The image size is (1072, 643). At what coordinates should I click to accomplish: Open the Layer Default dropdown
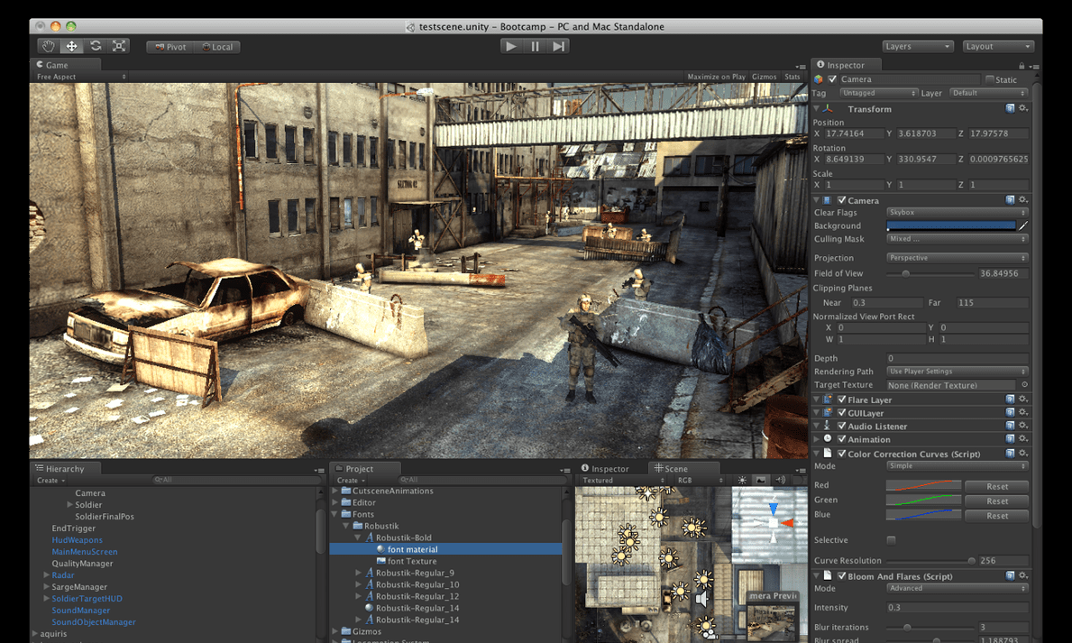(988, 93)
